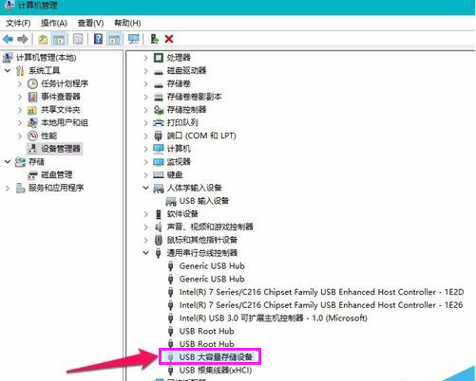Screen dimensions: 476x381
Task: Click the Help question mark toolbar icon
Action: (x=99, y=39)
